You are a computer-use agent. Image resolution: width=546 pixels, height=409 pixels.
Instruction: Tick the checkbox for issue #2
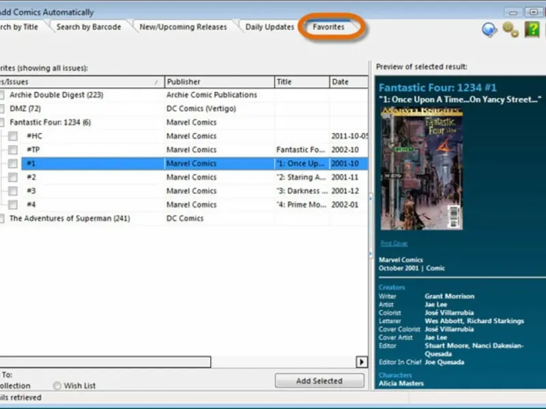13,177
